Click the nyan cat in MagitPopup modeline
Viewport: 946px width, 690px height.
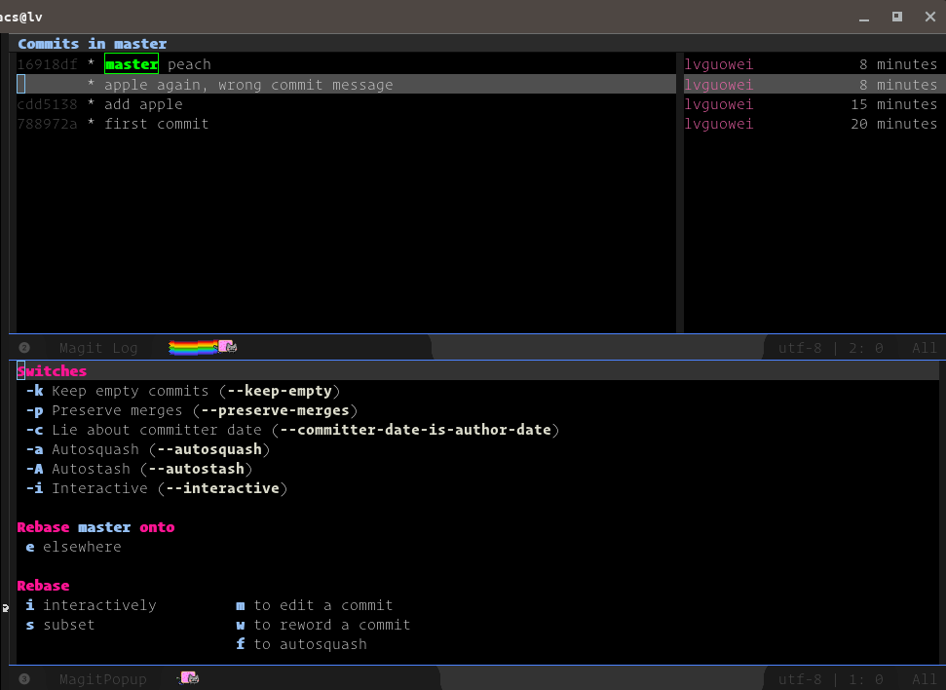click(x=188, y=678)
